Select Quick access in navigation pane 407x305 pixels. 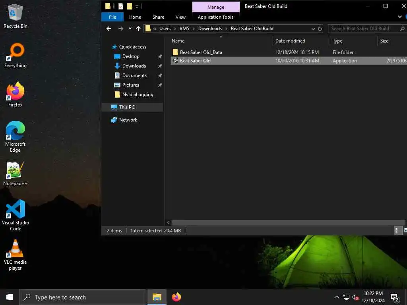coord(132,47)
